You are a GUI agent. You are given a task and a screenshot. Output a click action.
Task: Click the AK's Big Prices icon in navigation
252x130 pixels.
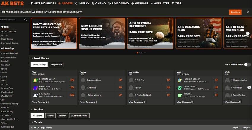(x=32, y=3)
